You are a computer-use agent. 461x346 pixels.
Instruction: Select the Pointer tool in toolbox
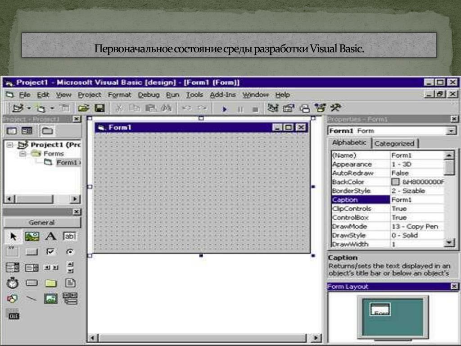pos(13,237)
